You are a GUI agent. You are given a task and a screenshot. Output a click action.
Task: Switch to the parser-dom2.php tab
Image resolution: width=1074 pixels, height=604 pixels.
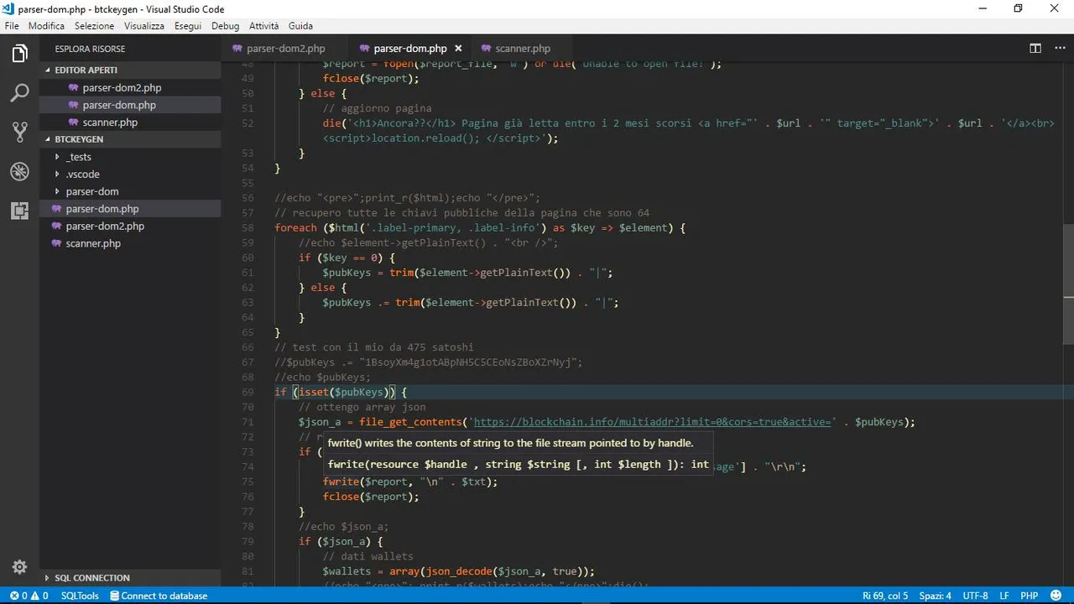(x=285, y=49)
